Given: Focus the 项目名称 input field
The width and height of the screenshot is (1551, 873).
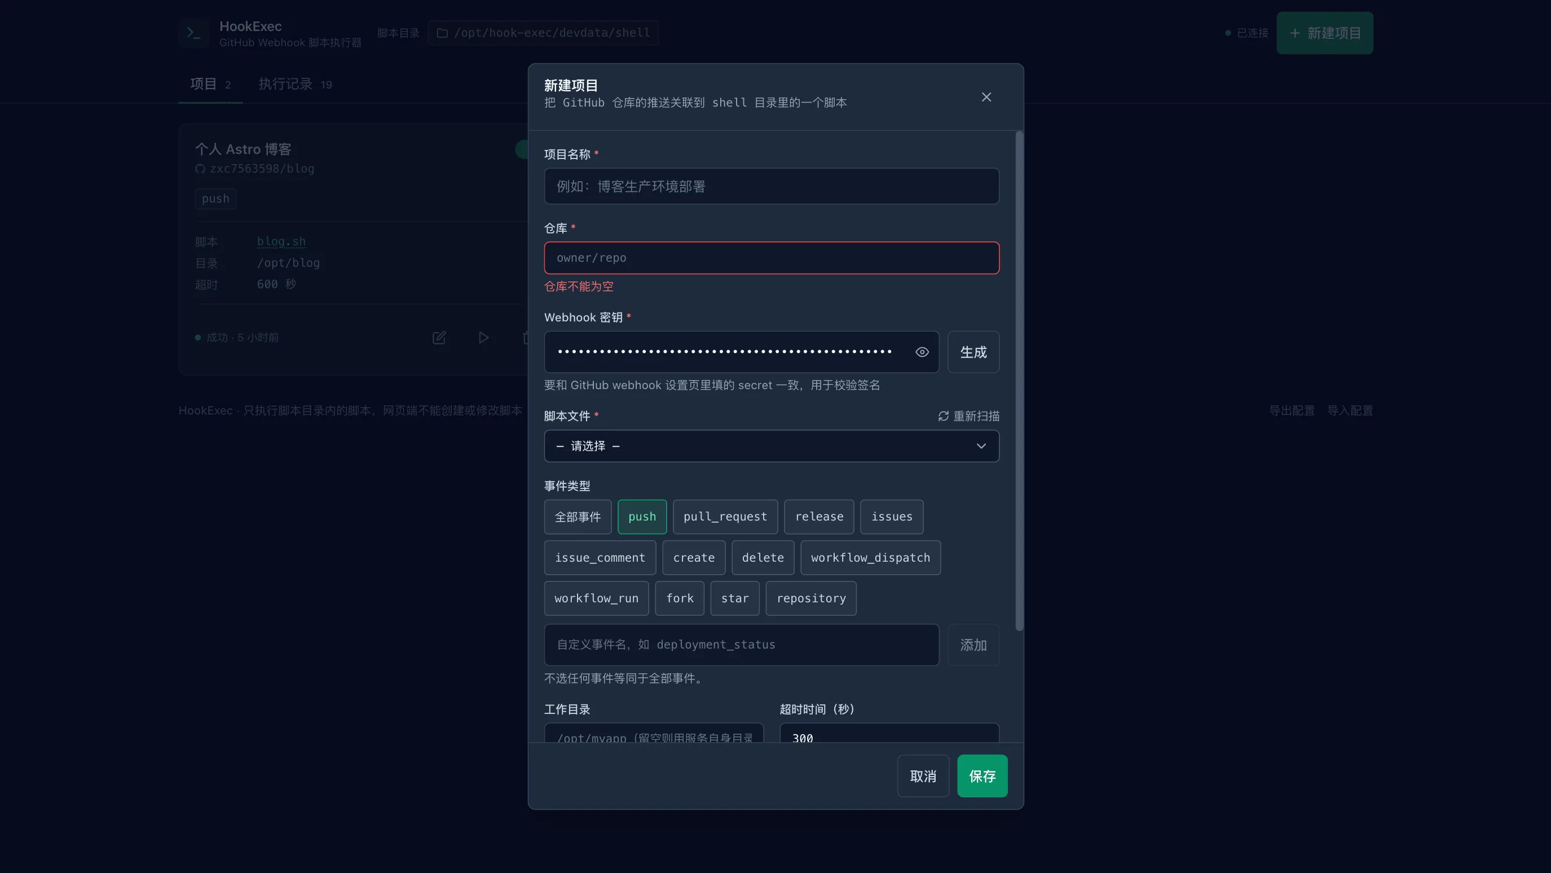Looking at the screenshot, I should point(772,186).
